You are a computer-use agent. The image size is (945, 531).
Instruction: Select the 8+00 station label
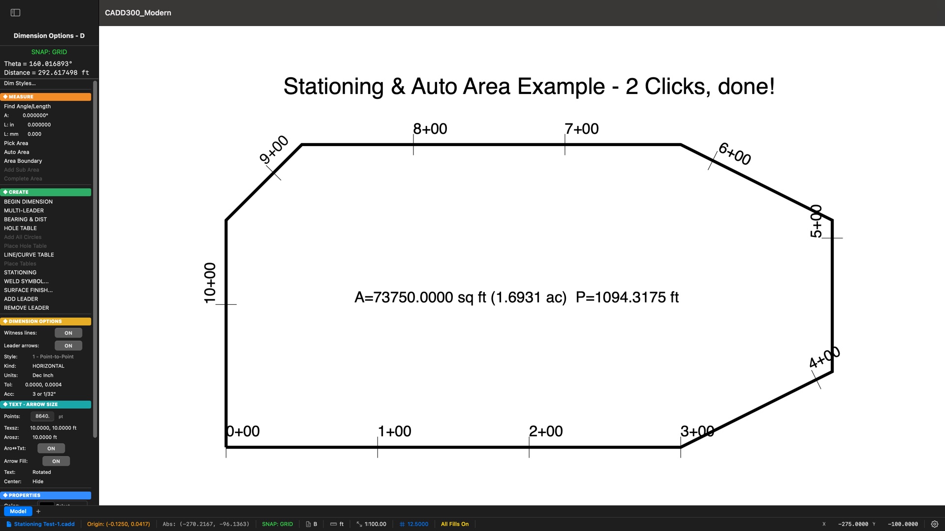430,129
